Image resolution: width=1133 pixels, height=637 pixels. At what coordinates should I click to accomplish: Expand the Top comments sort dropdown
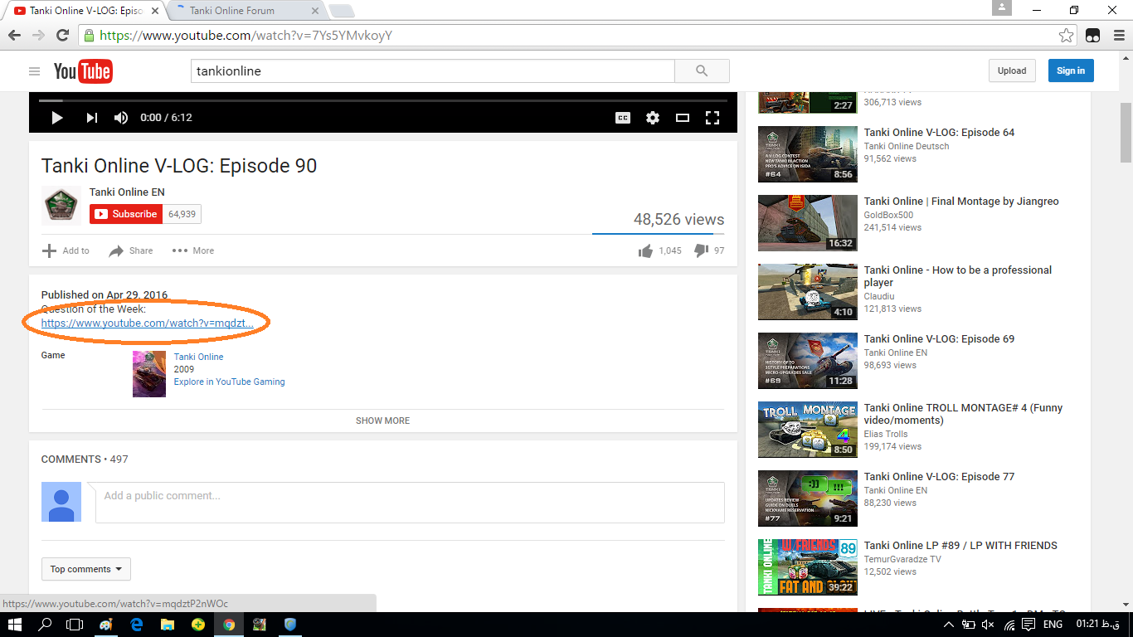coord(85,569)
